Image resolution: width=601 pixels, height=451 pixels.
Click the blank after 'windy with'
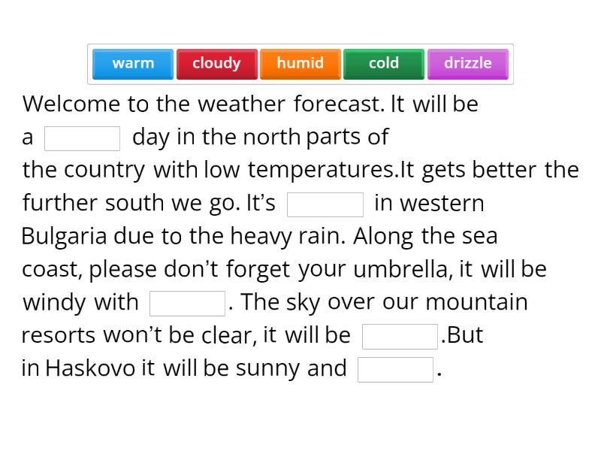[x=189, y=302]
